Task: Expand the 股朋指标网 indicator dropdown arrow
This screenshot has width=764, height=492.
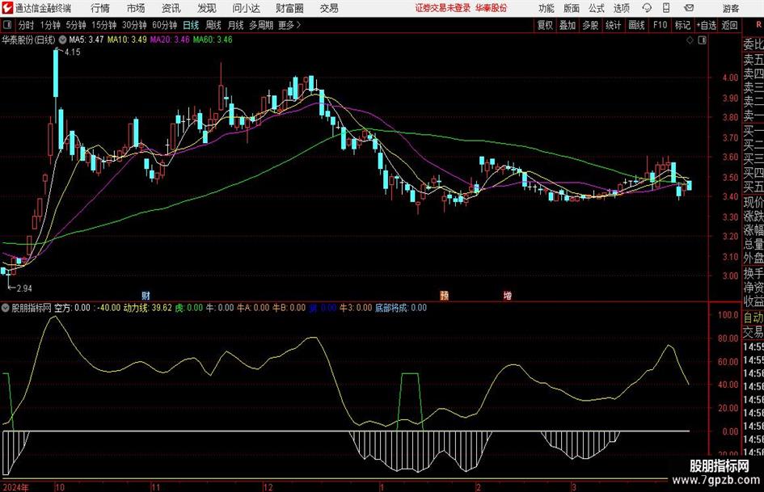Action: tap(6, 308)
